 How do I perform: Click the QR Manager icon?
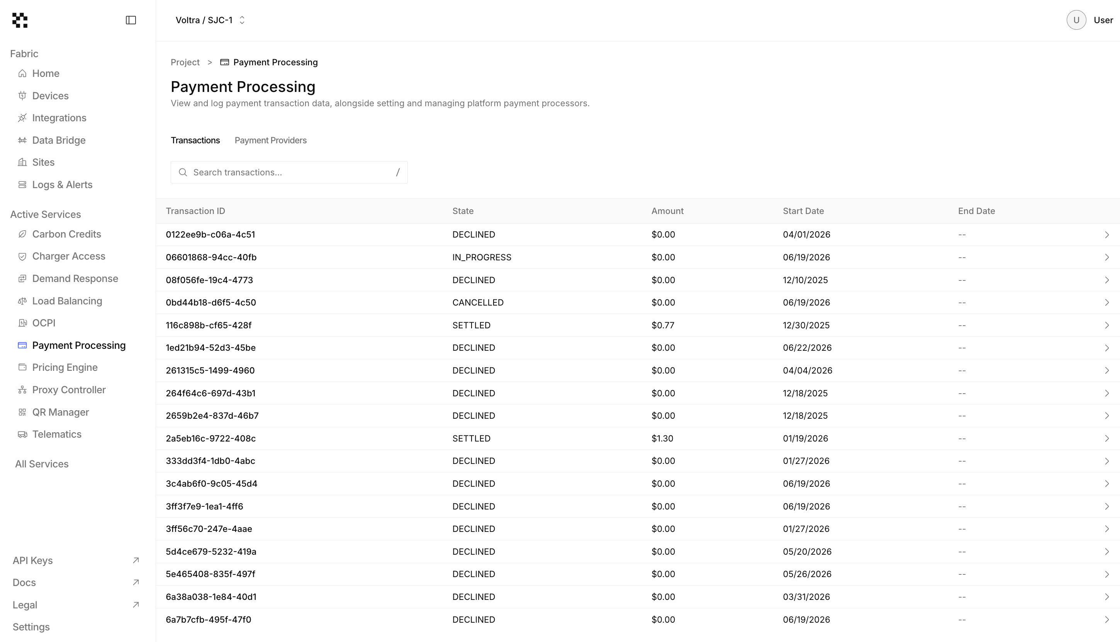[x=22, y=412]
